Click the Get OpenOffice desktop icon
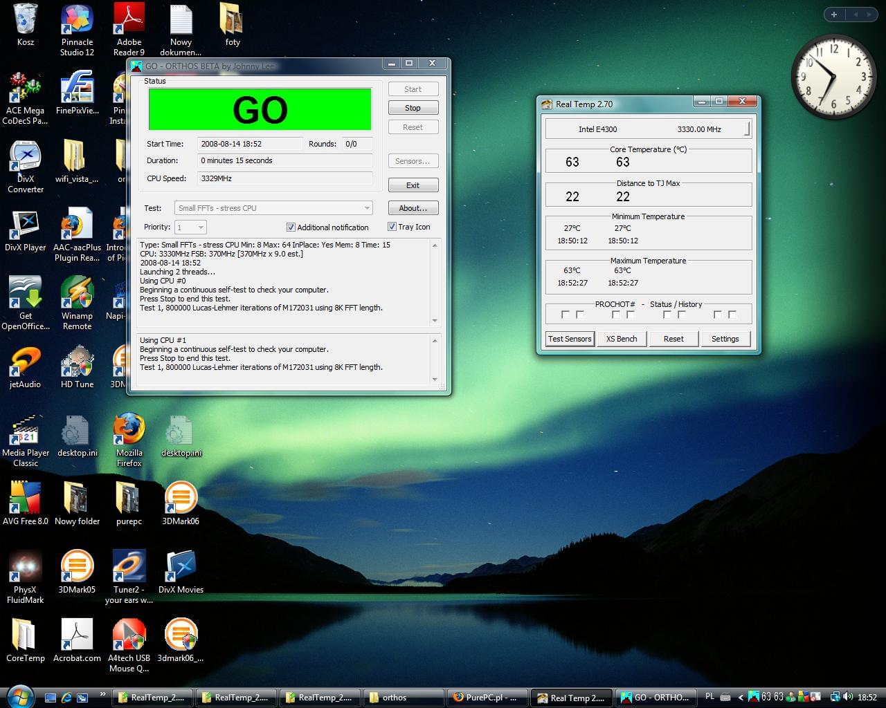The height and width of the screenshot is (708, 886). 26,303
